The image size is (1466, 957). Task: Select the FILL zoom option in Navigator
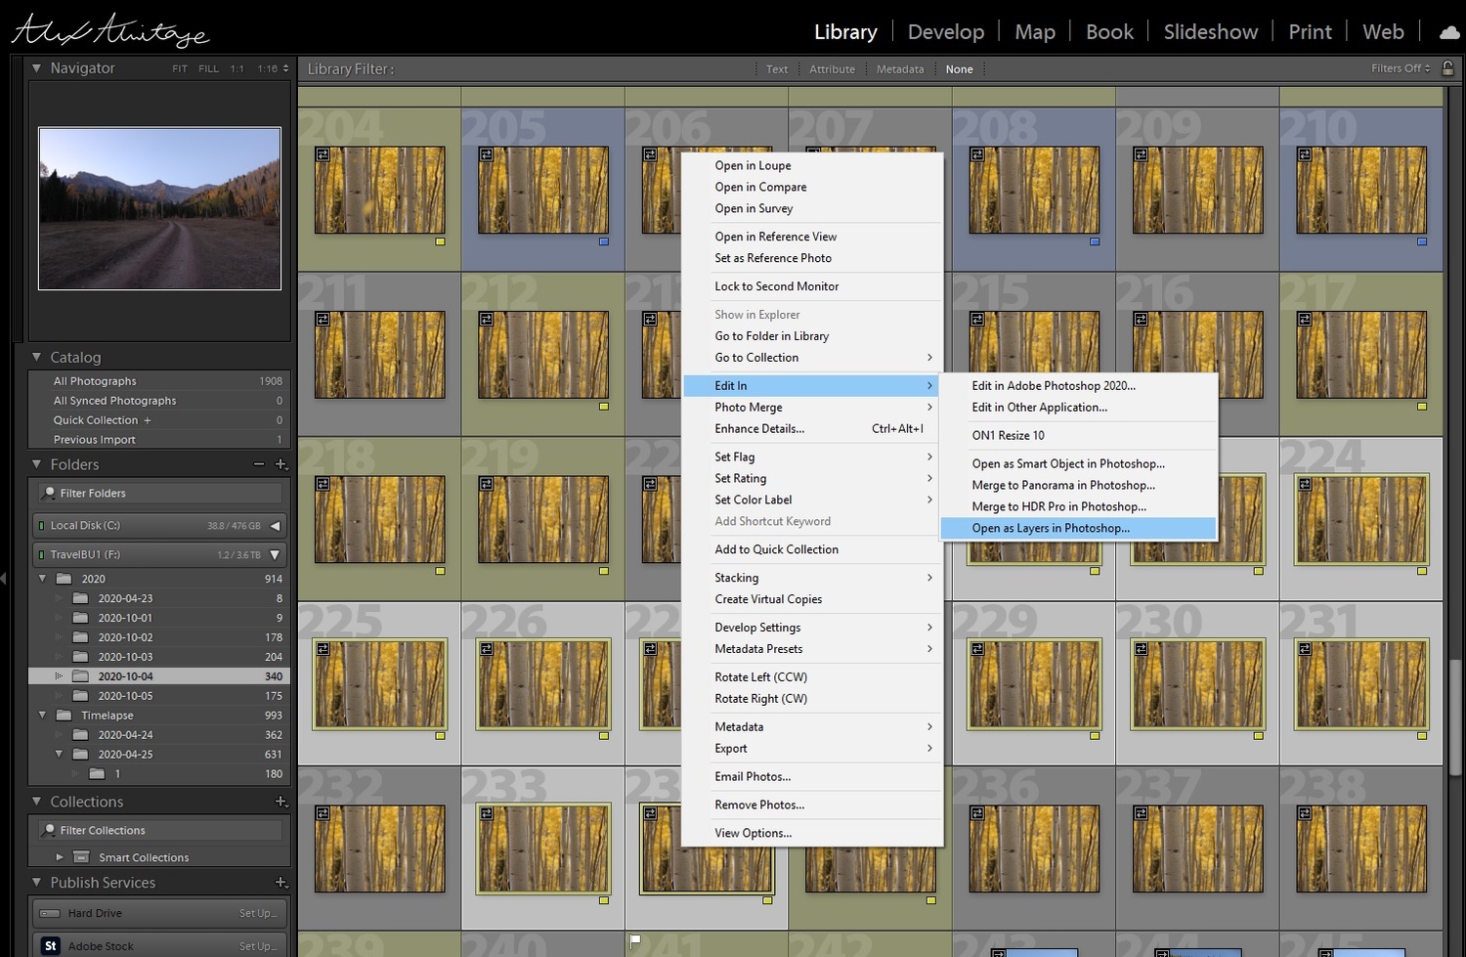[x=208, y=68]
